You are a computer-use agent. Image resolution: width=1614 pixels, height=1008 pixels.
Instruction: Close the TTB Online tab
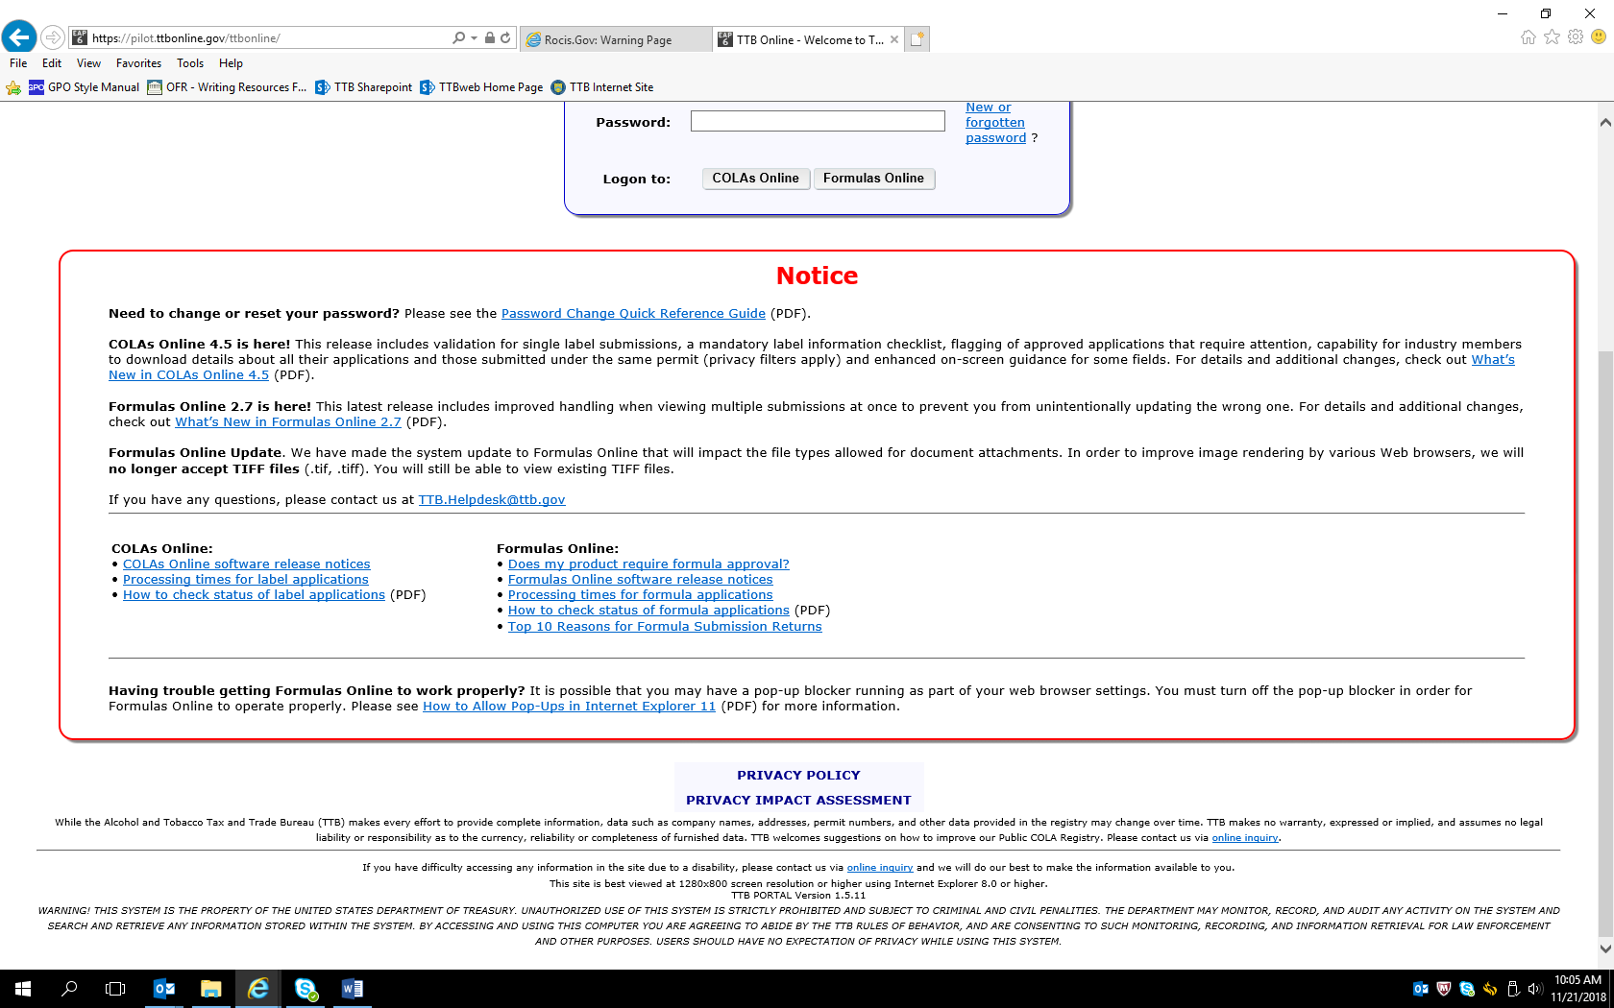[x=894, y=39]
